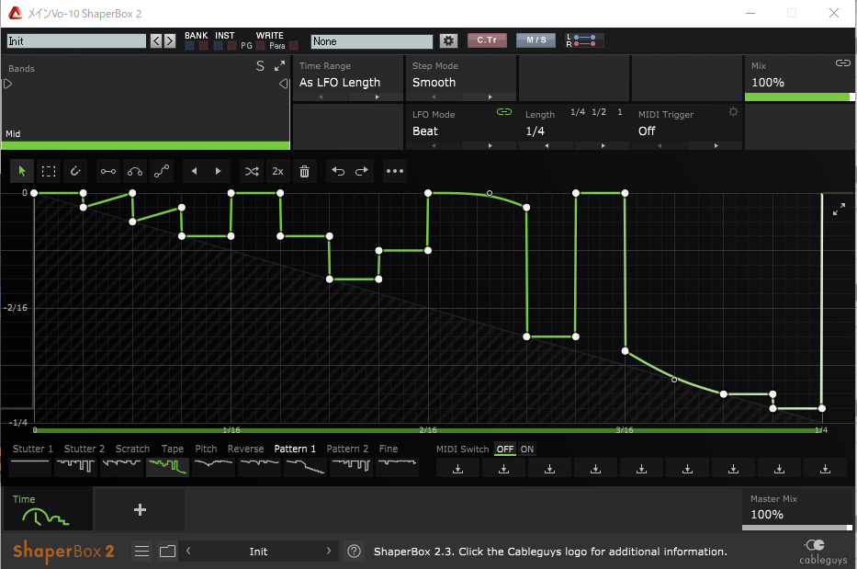Image resolution: width=857 pixels, height=569 pixels.
Task: Toggle the M/S mode button
Action: click(536, 40)
